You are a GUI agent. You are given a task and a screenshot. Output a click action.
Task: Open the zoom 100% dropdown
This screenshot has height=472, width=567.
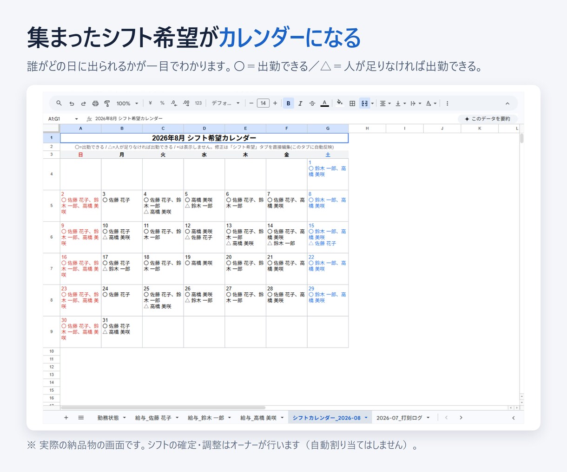point(127,103)
